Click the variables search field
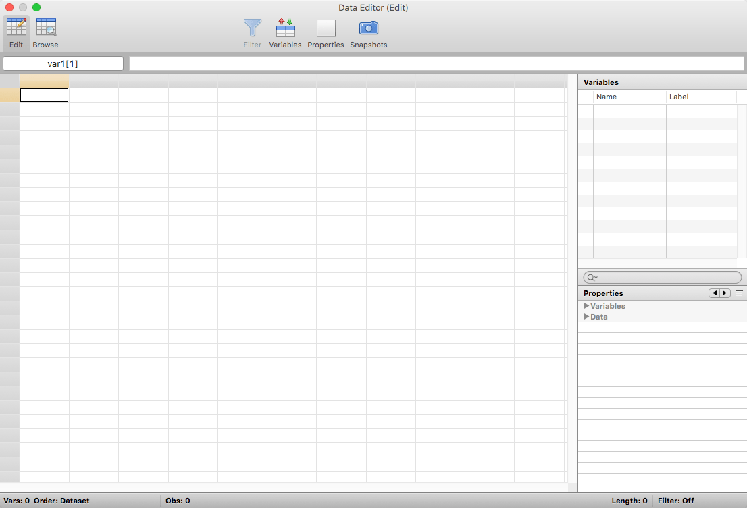This screenshot has width=747, height=508. pos(662,278)
